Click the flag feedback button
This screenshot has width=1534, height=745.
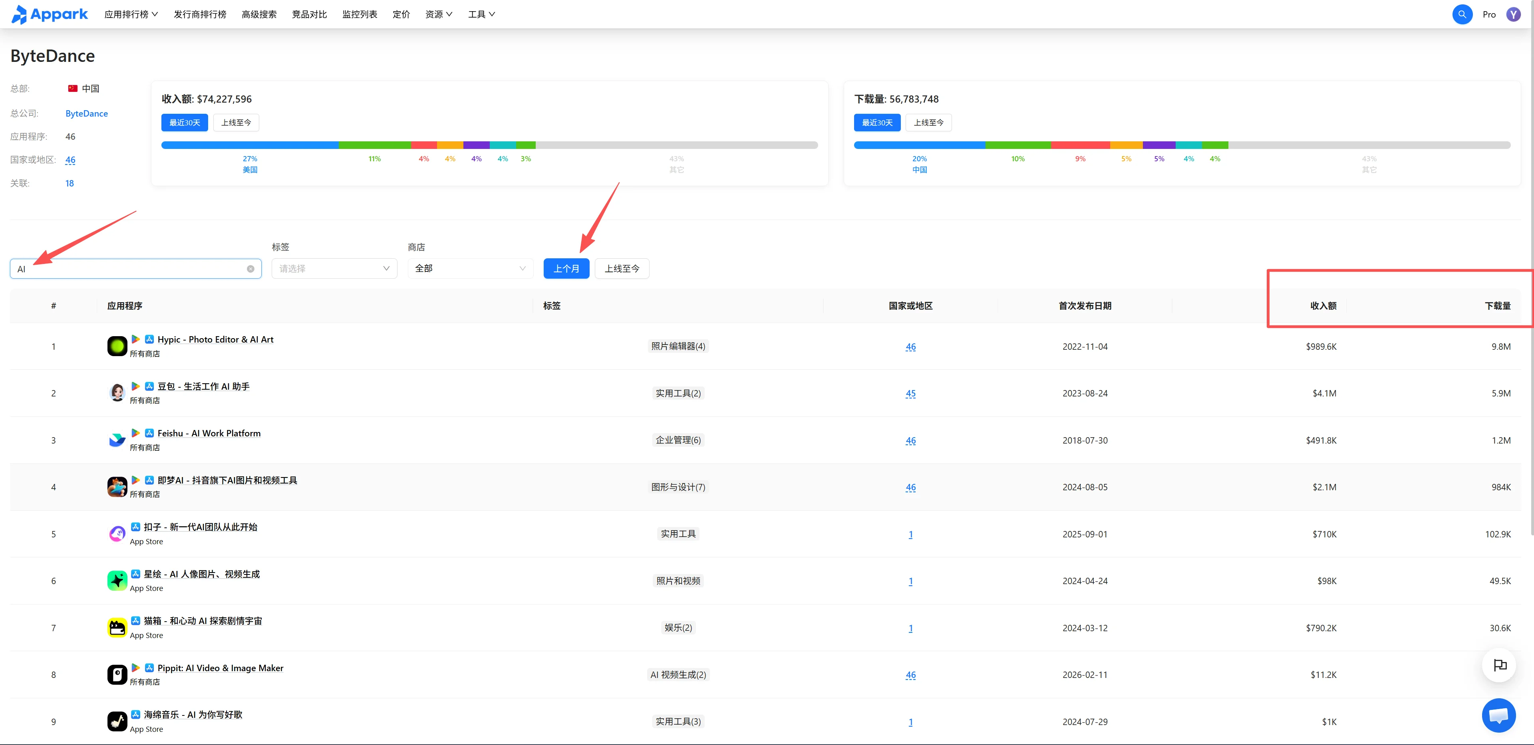tap(1500, 665)
